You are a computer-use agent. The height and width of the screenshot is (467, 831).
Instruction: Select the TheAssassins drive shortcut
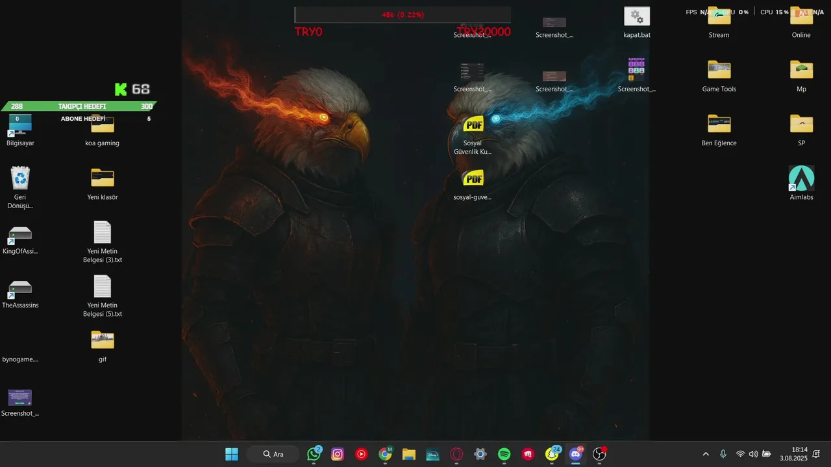pyautogui.click(x=20, y=294)
